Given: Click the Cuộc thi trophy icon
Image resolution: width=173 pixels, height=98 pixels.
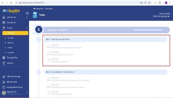Looking at the screenshot, I should 4,63.
